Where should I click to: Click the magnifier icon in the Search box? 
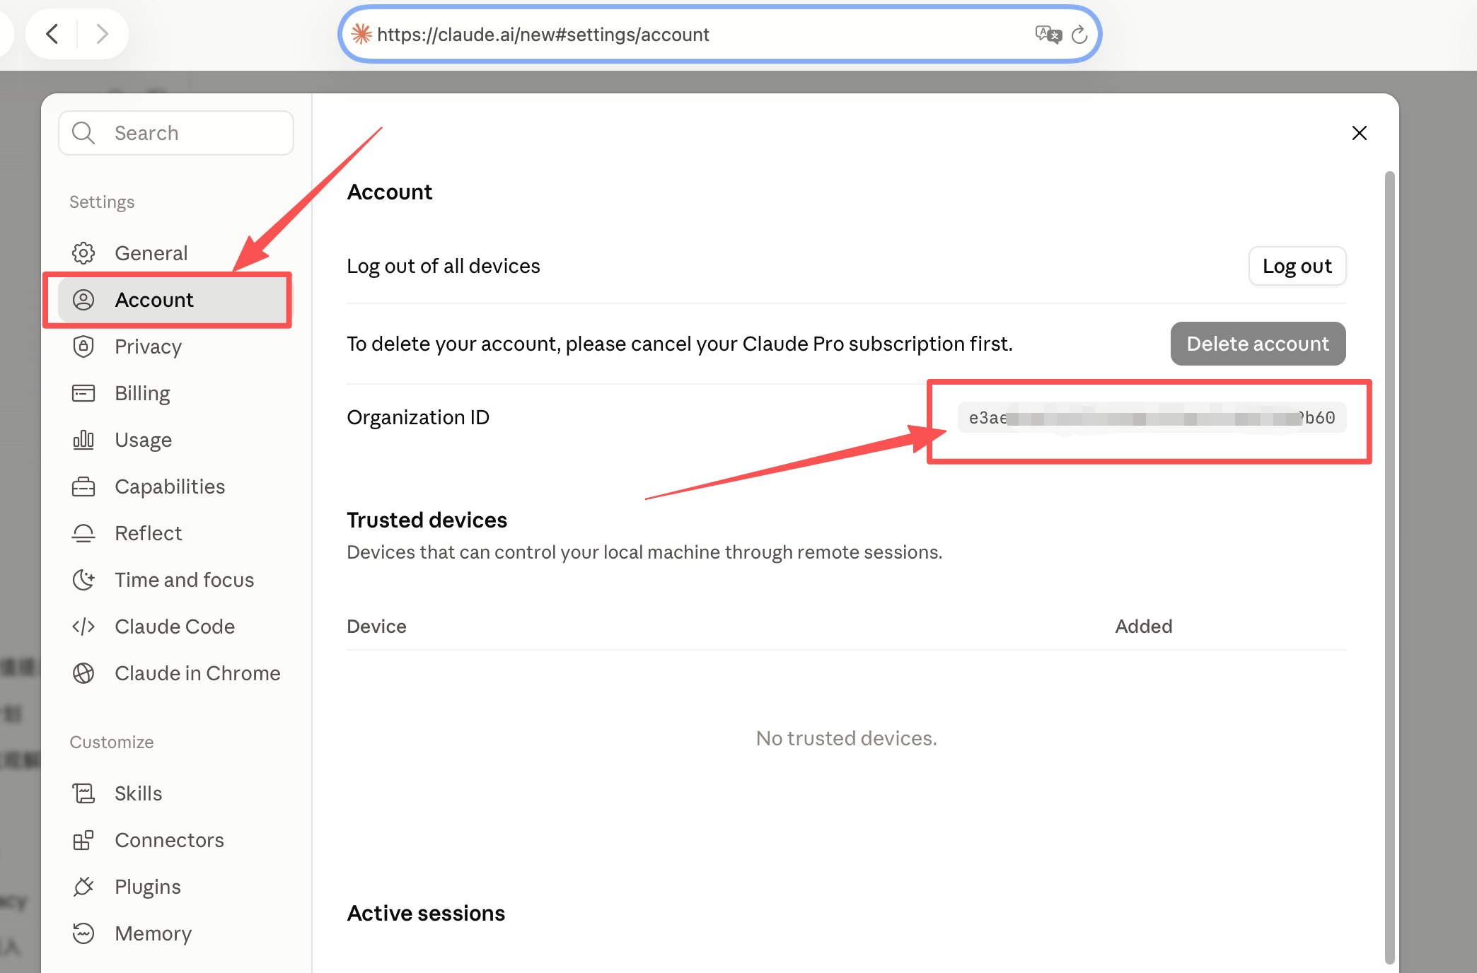pyautogui.click(x=83, y=133)
